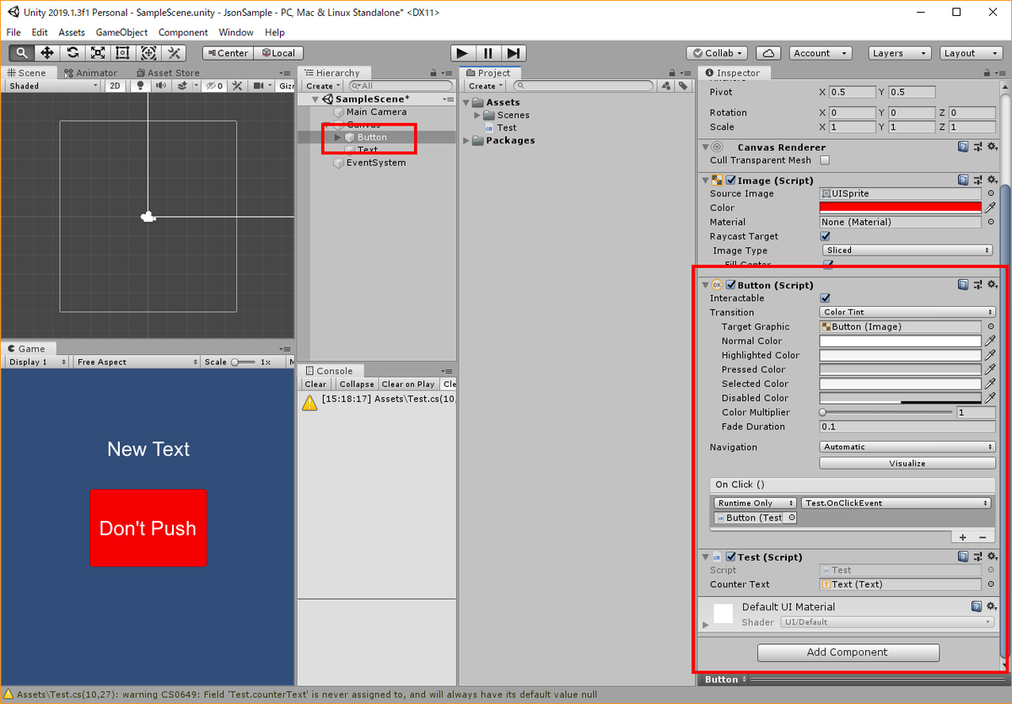The height and width of the screenshot is (704, 1012).
Task: Click Highlighted Color swatch
Action: (901, 356)
